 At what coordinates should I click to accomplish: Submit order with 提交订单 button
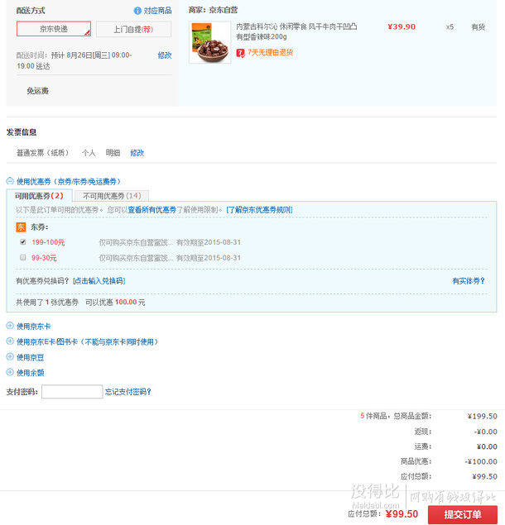click(x=463, y=514)
